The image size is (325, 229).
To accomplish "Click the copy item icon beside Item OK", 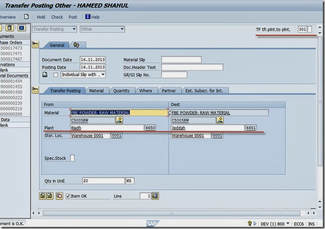I will [x=59, y=196].
